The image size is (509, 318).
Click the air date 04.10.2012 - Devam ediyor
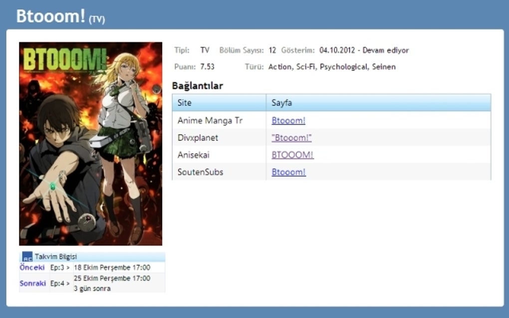[x=364, y=50]
